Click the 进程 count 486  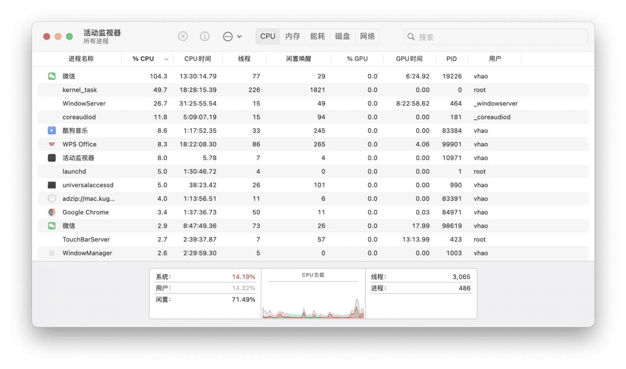click(464, 288)
